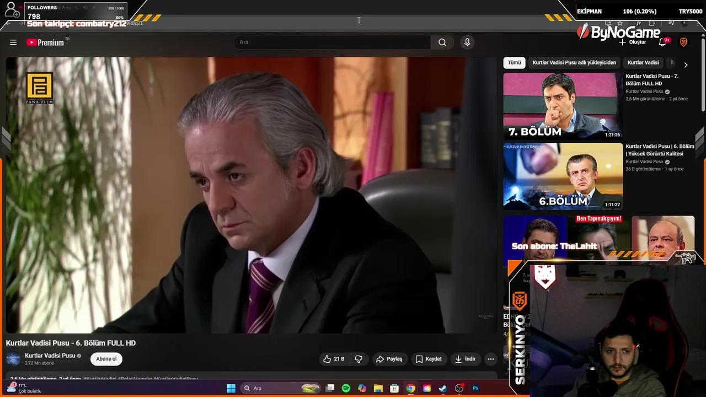The width and height of the screenshot is (706, 397).
Task: Save the video with Kaydet
Action: pos(429,359)
